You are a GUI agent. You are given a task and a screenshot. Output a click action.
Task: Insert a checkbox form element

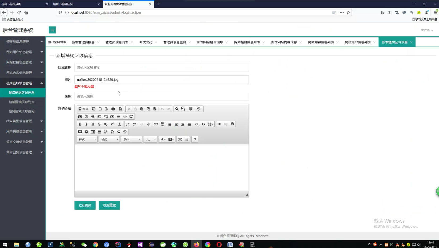86,117
